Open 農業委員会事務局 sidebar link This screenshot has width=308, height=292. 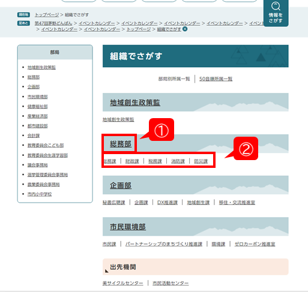coord(43,184)
